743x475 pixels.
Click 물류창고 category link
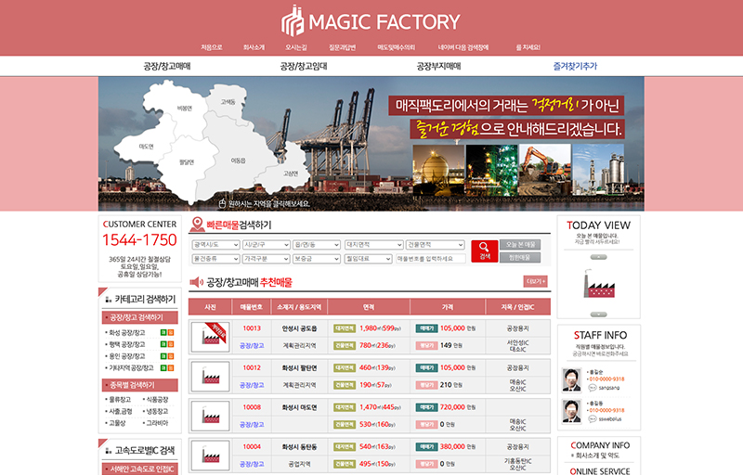click(x=120, y=400)
